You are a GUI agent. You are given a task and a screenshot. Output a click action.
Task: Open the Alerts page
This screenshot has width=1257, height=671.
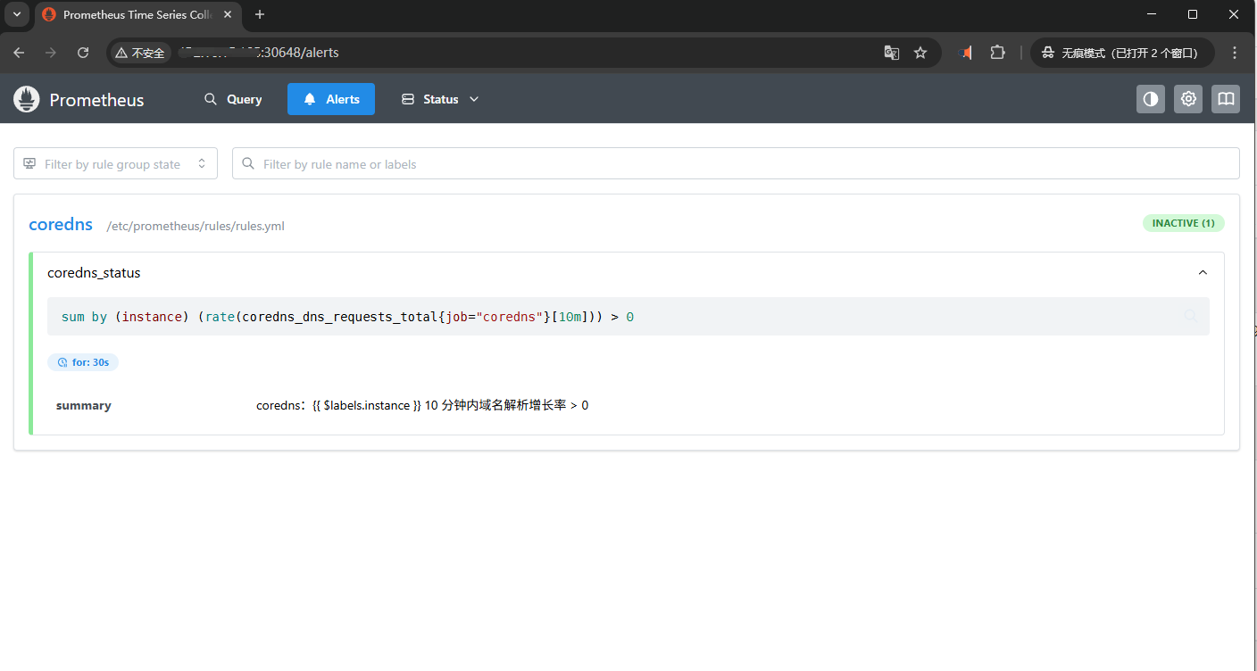click(x=331, y=99)
